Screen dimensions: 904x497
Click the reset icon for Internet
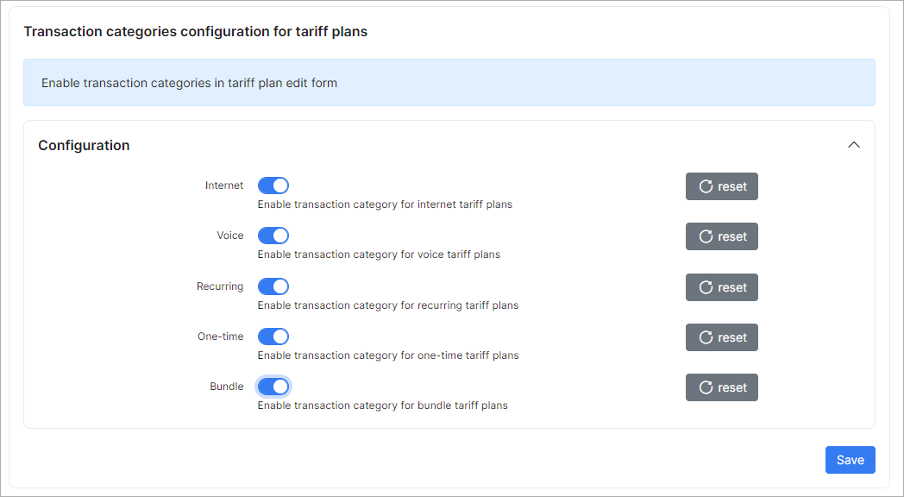[x=706, y=186]
